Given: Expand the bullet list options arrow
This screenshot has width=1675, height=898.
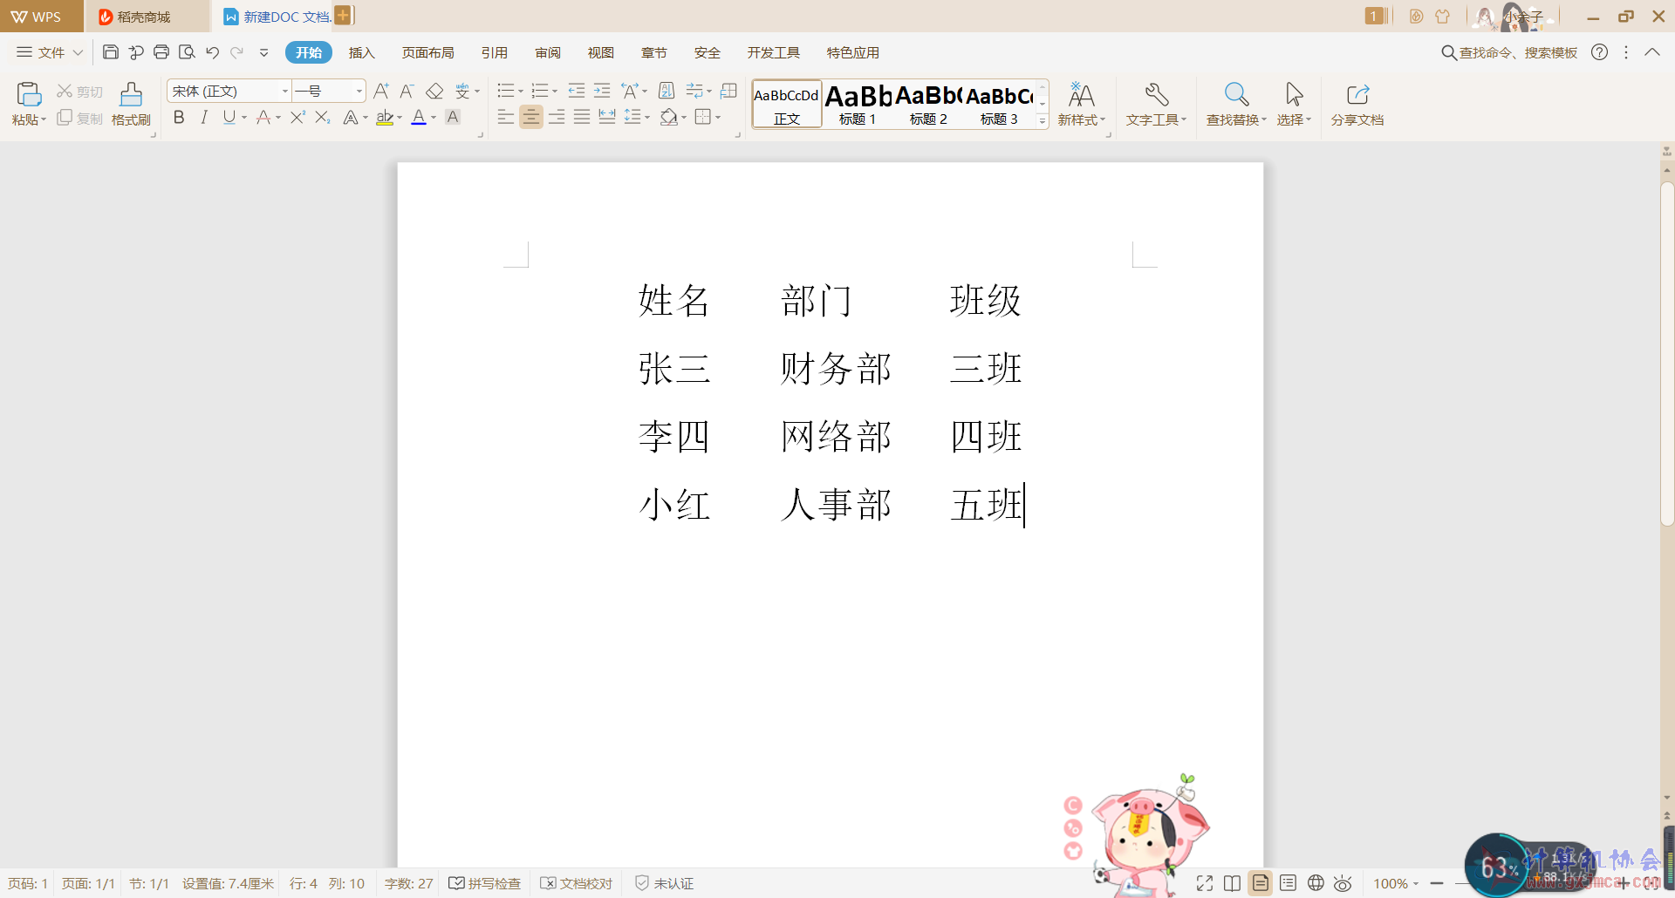Looking at the screenshot, I should tap(521, 92).
